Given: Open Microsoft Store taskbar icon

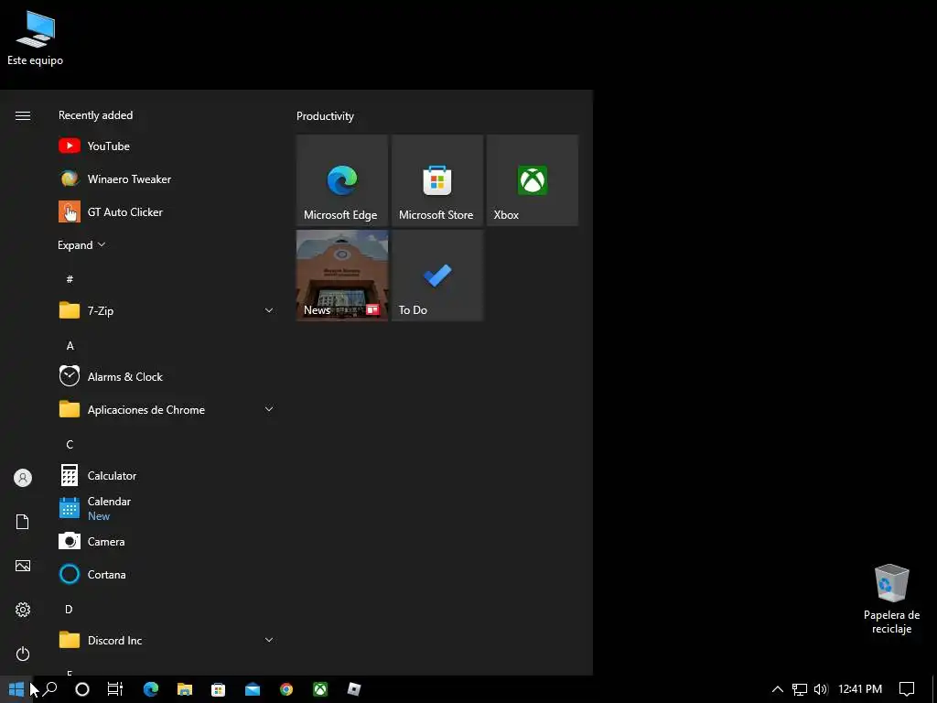Looking at the screenshot, I should (x=218, y=689).
